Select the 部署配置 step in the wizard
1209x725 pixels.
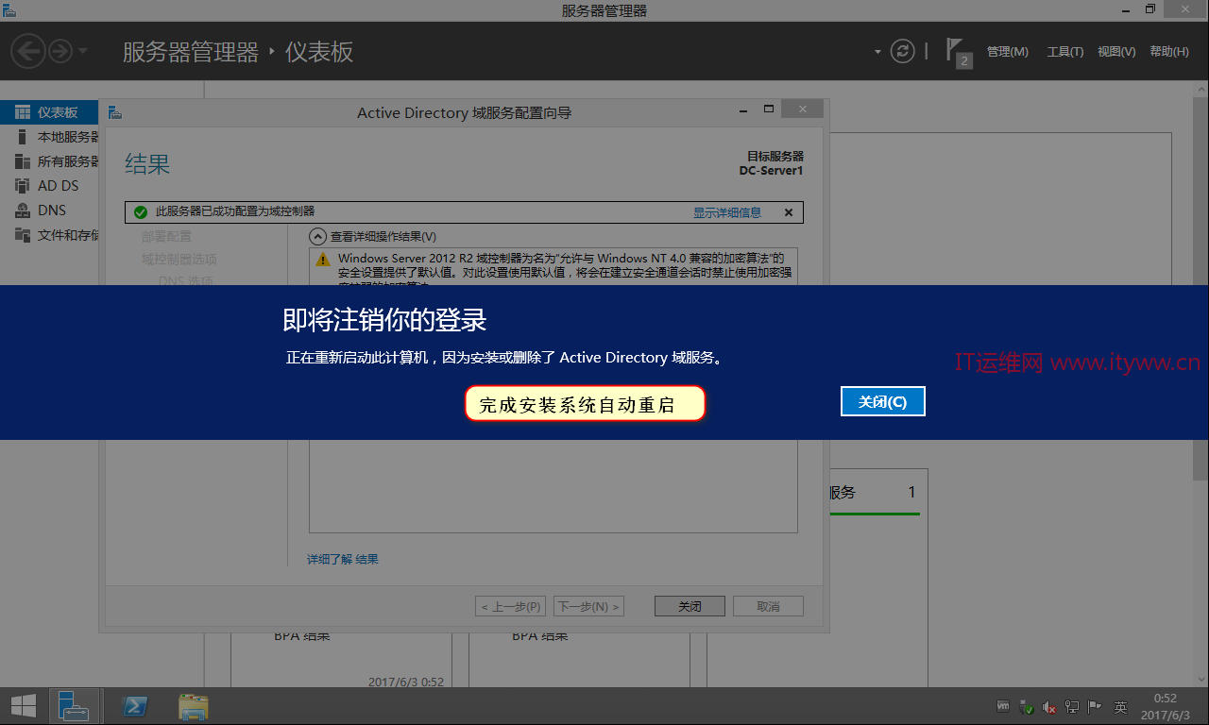tap(166, 236)
